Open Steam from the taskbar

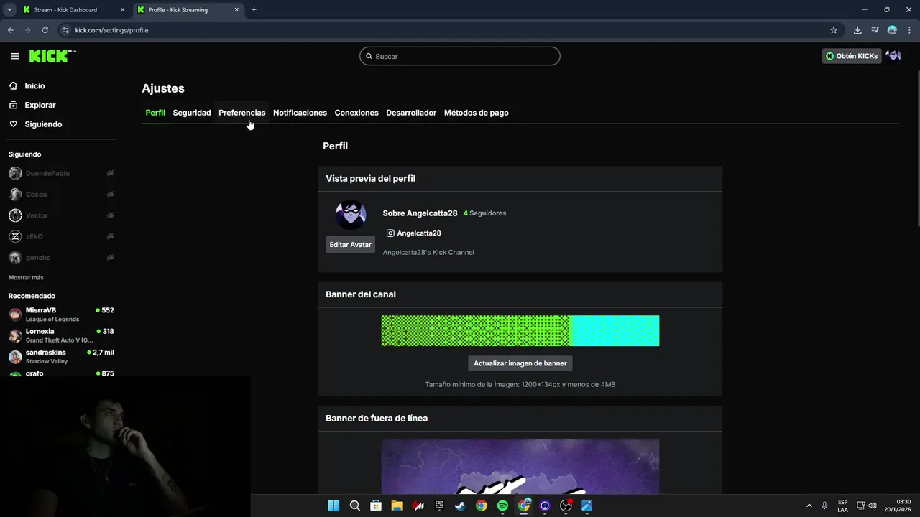pos(460,506)
